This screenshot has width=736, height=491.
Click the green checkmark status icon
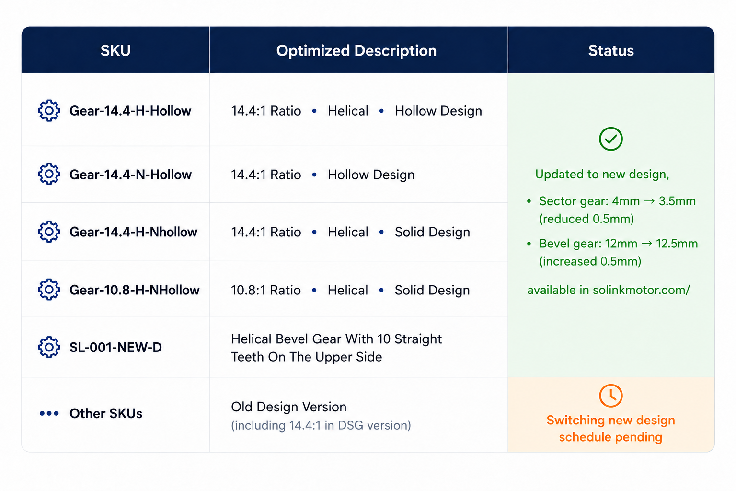pyautogui.click(x=611, y=139)
